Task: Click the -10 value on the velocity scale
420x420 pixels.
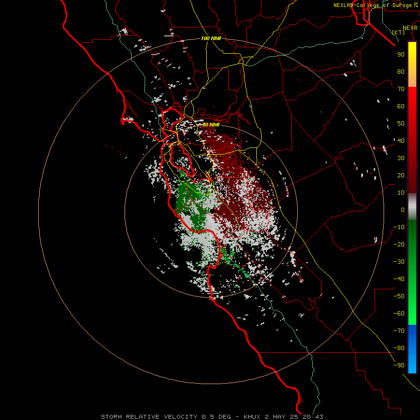Action: click(399, 227)
